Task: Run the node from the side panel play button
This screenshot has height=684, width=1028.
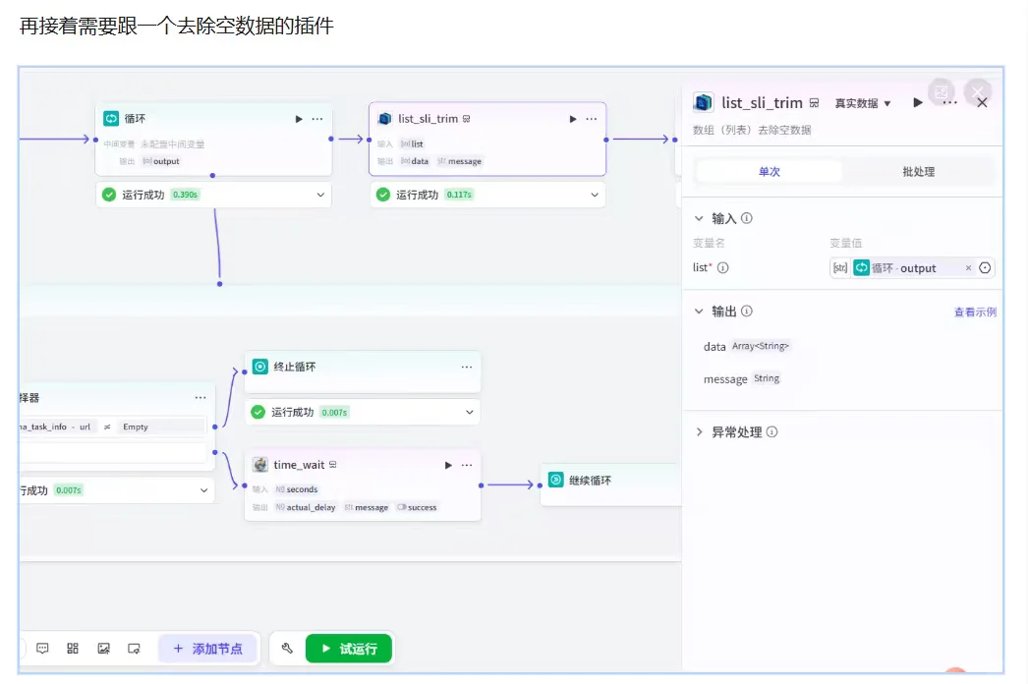Action: [918, 102]
